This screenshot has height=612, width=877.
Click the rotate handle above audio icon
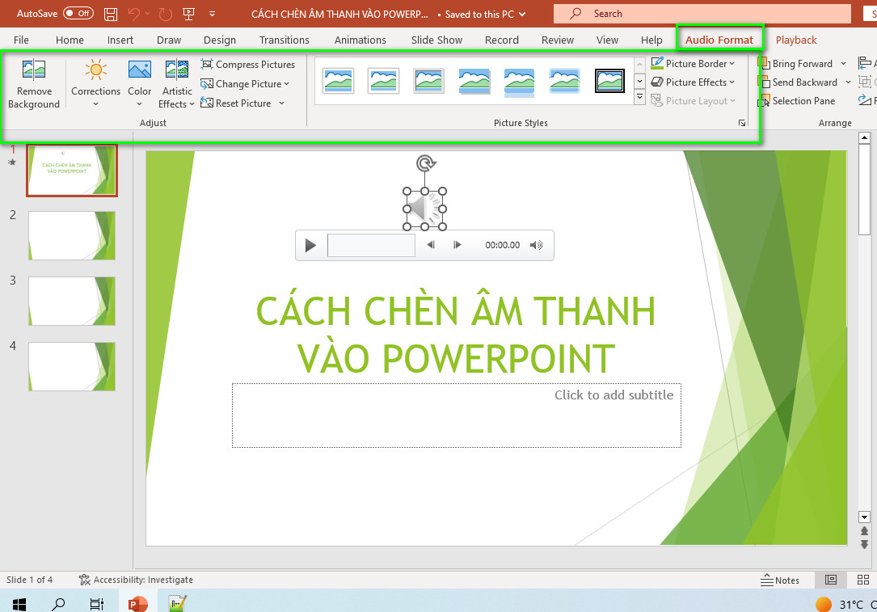(x=426, y=163)
